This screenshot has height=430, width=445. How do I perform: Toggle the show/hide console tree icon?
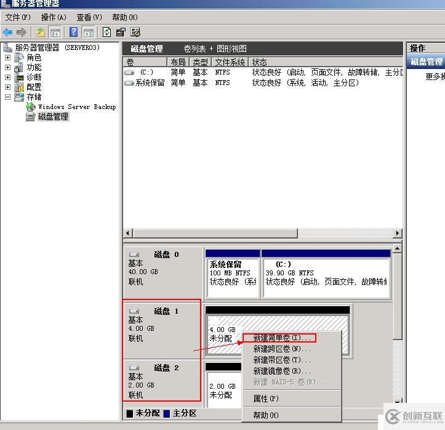55,33
